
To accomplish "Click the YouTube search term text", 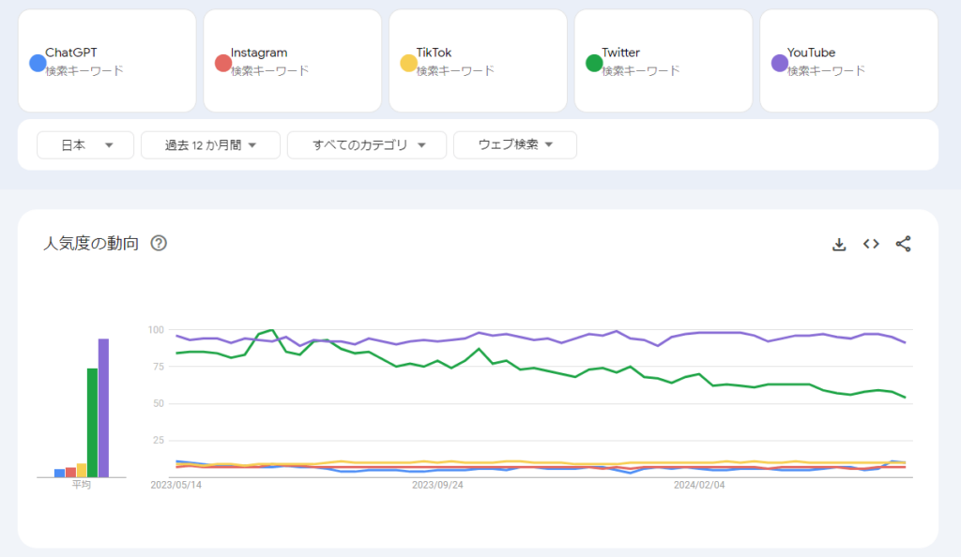I will [x=811, y=53].
